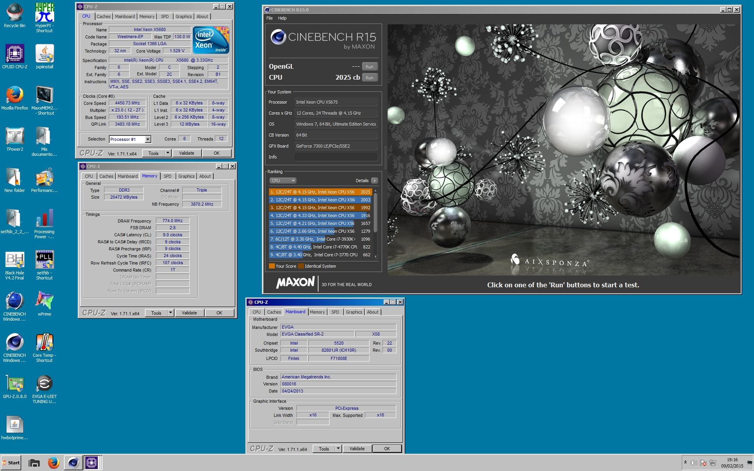
Task: Open the File menu in Cinebench
Action: 269,18
